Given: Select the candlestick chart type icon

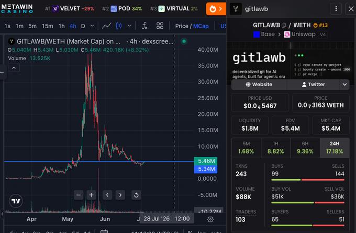Looking at the screenshot, I should click(119, 26).
